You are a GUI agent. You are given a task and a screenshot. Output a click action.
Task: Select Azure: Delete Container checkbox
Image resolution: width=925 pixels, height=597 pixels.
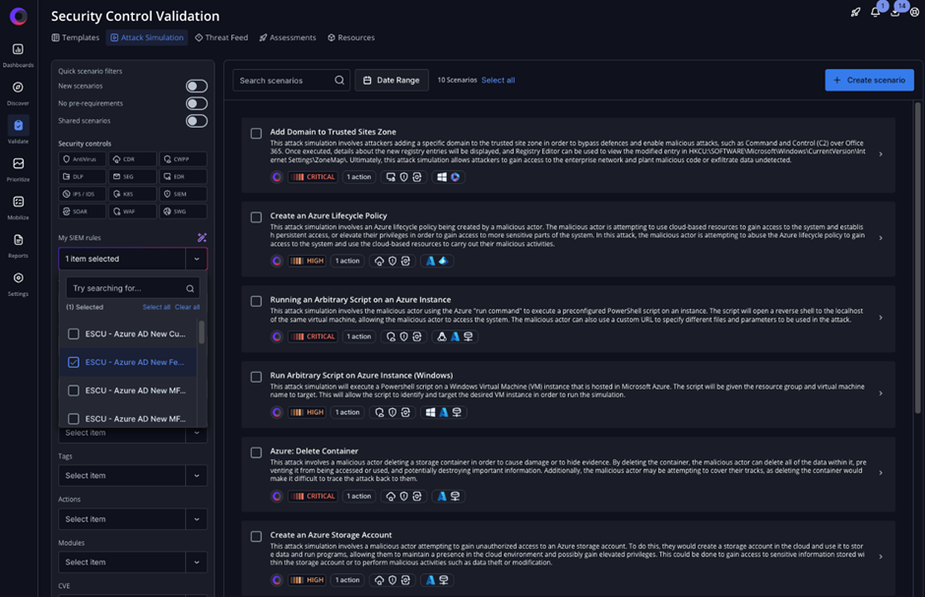tap(256, 452)
